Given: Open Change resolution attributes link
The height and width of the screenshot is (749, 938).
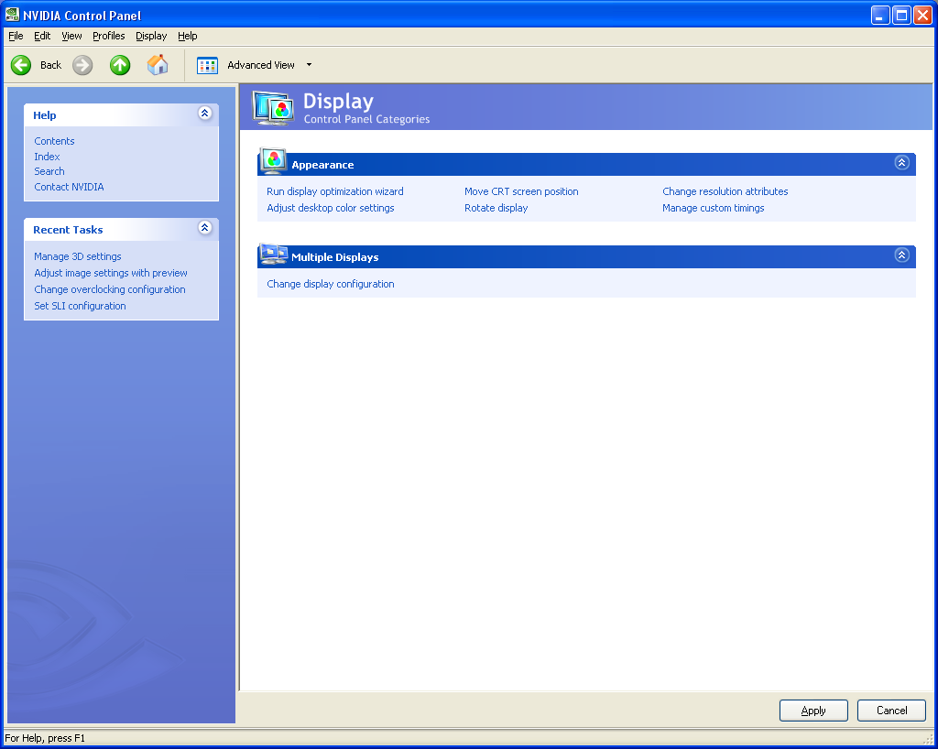Looking at the screenshot, I should tap(725, 191).
